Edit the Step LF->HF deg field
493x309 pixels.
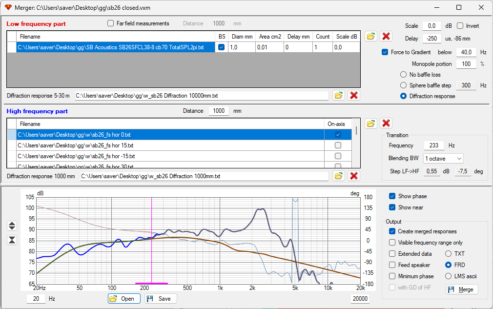click(x=463, y=171)
